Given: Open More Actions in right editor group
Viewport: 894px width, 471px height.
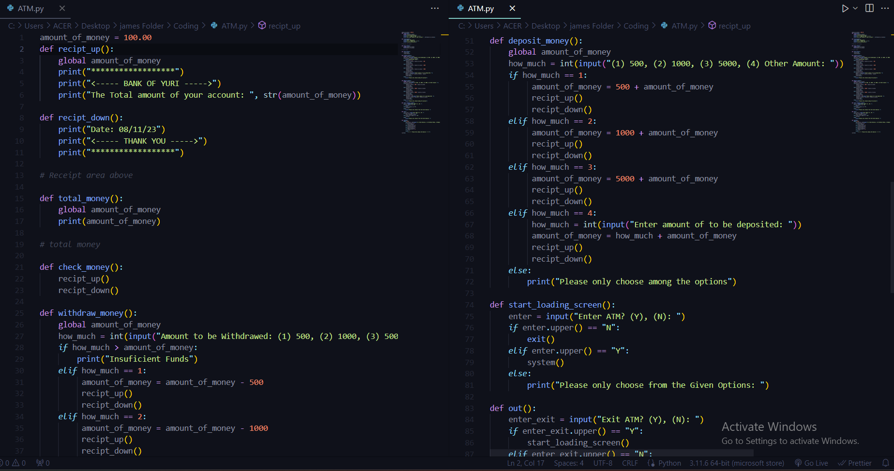Looking at the screenshot, I should 885,8.
